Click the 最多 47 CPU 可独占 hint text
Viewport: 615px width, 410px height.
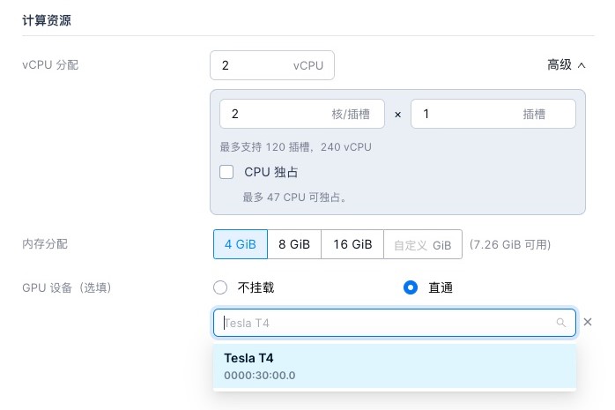294,197
